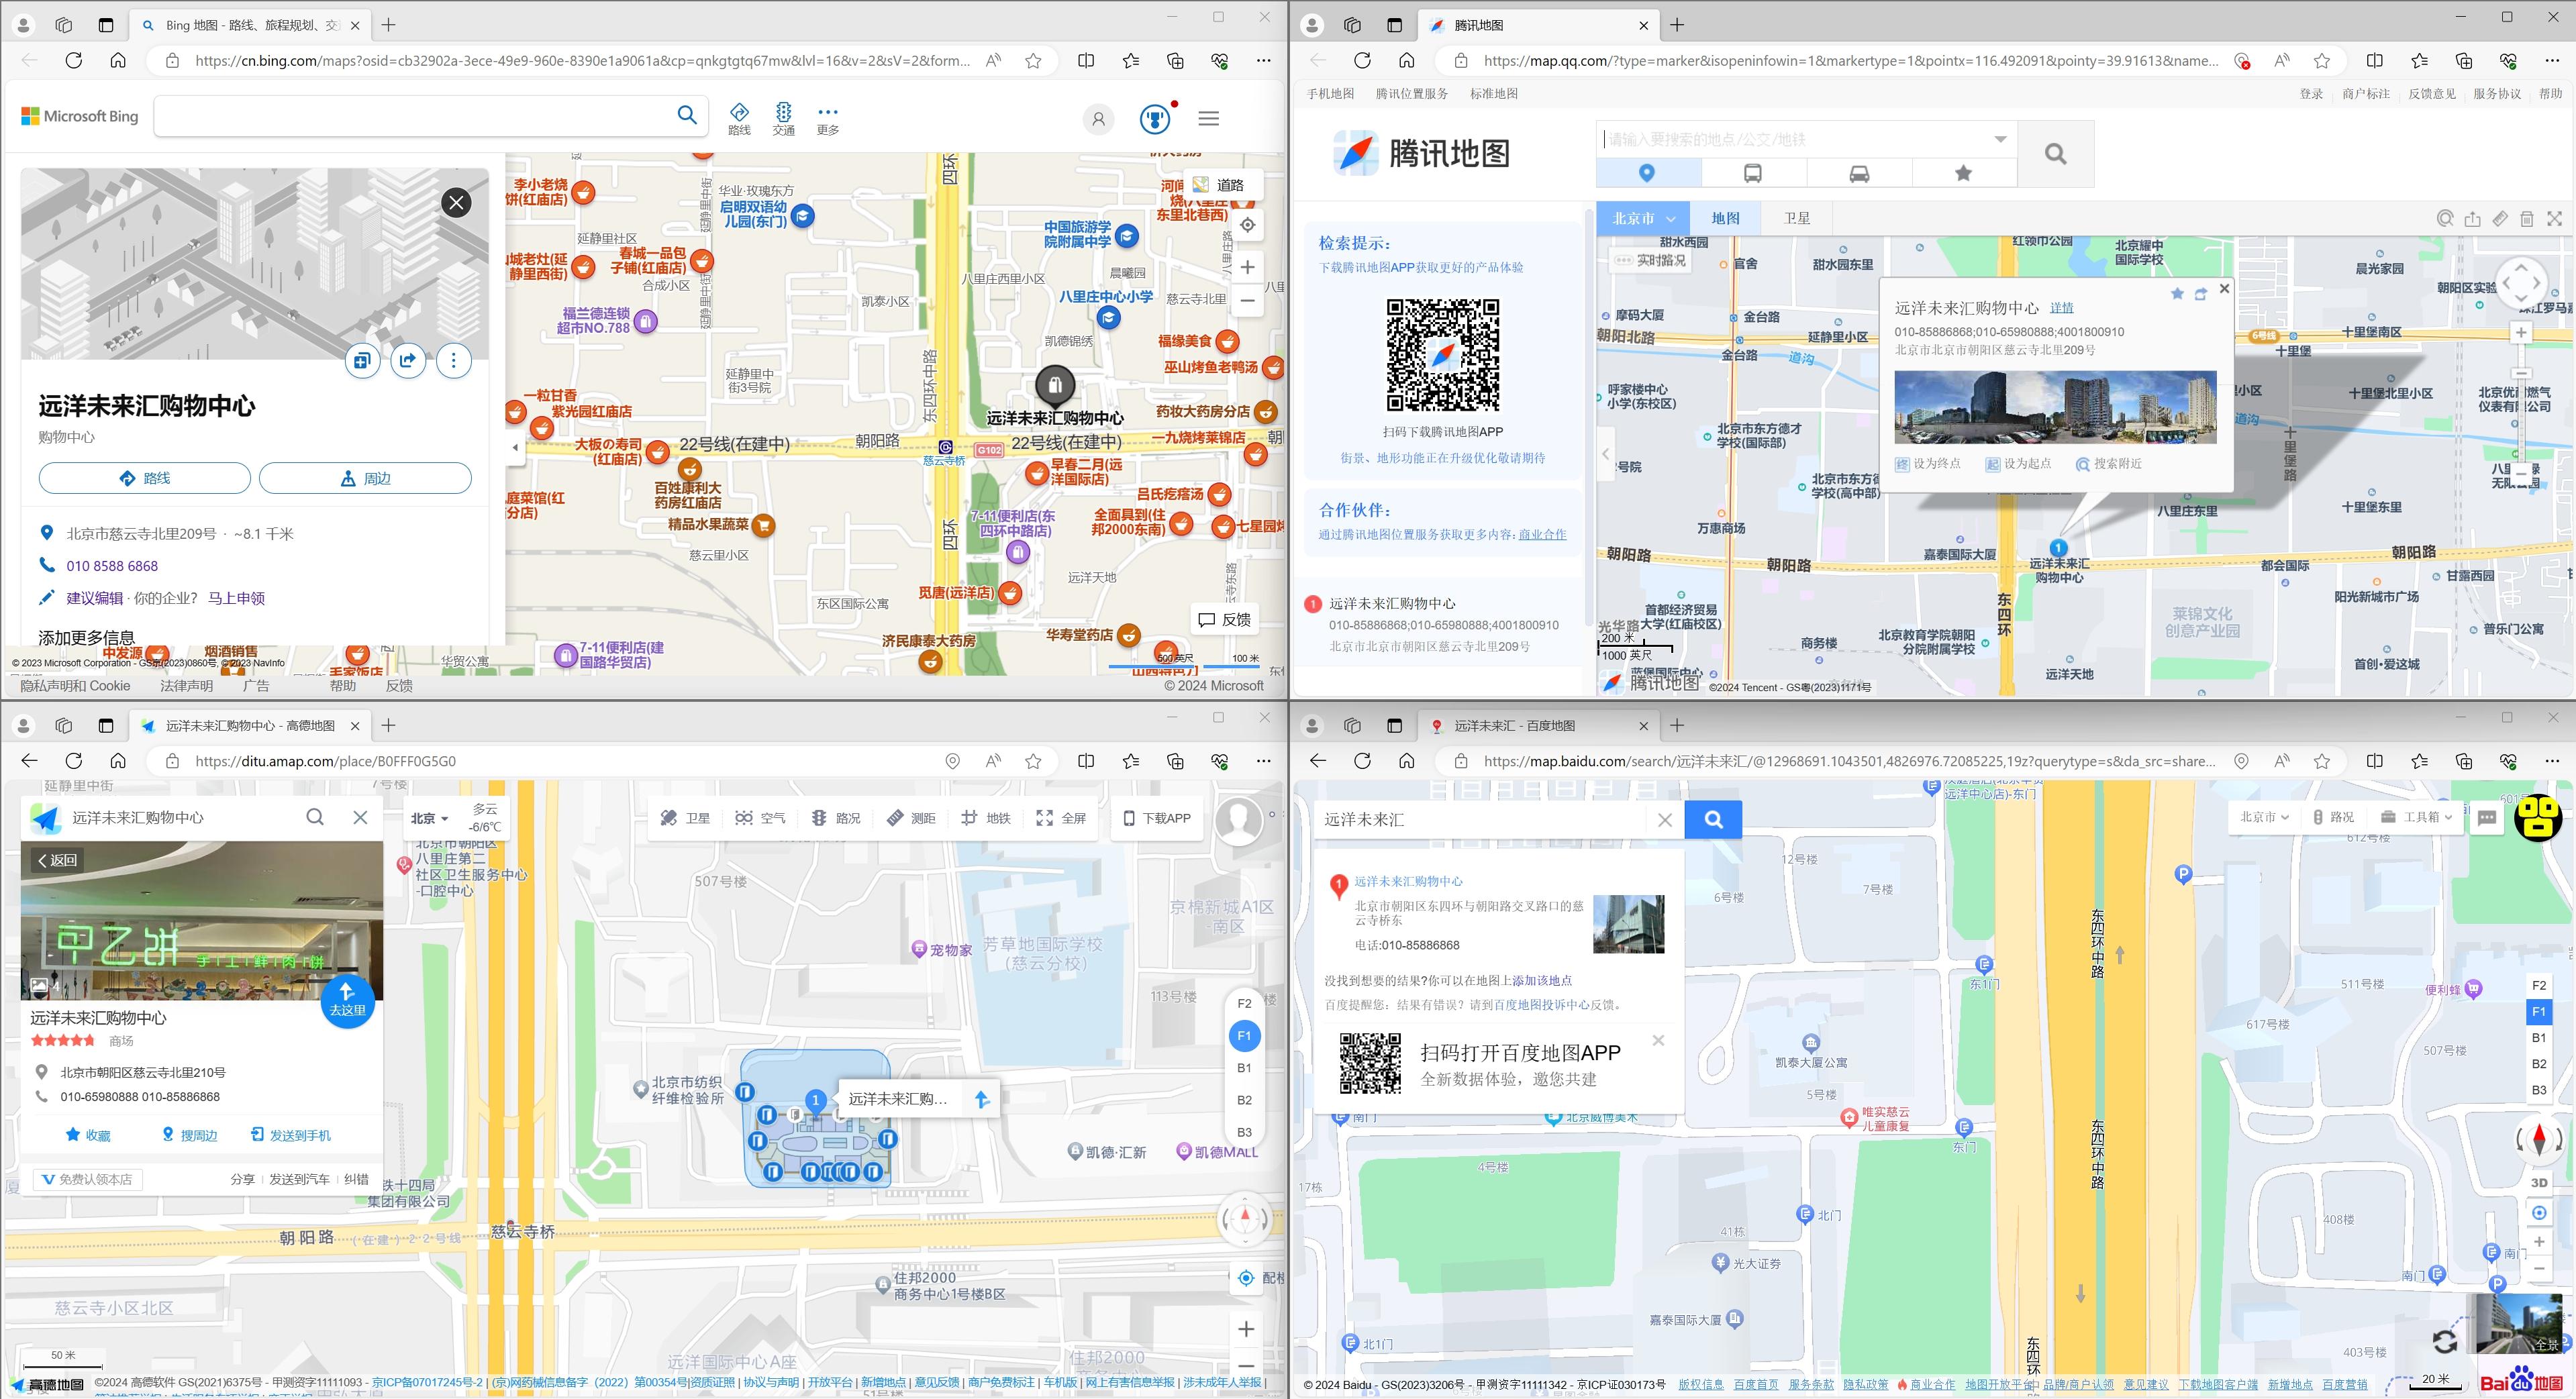
Task: Clear Baidu search box text
Action: (x=1665, y=820)
